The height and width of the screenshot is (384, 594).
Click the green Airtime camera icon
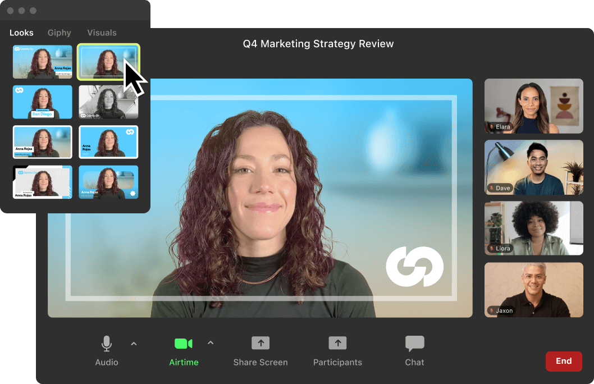tap(184, 343)
